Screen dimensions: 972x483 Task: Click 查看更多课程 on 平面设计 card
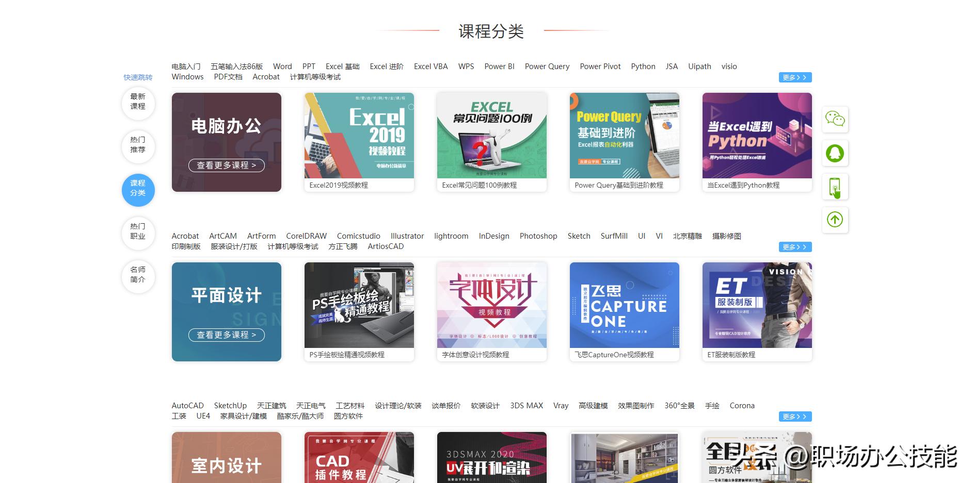click(x=226, y=335)
